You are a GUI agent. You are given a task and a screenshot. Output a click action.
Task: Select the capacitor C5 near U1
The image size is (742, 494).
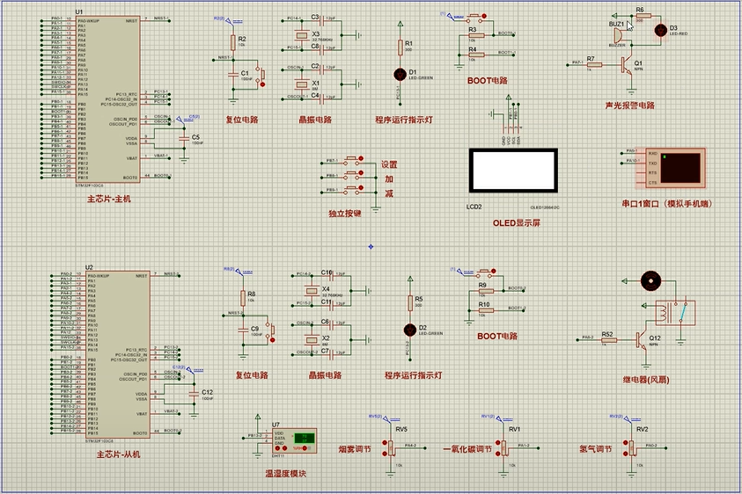[x=184, y=139]
